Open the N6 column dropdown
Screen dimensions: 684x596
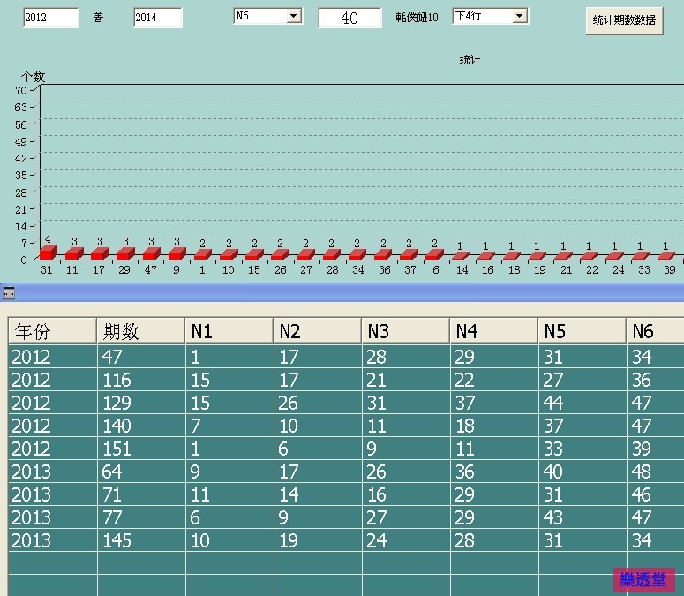[x=294, y=16]
